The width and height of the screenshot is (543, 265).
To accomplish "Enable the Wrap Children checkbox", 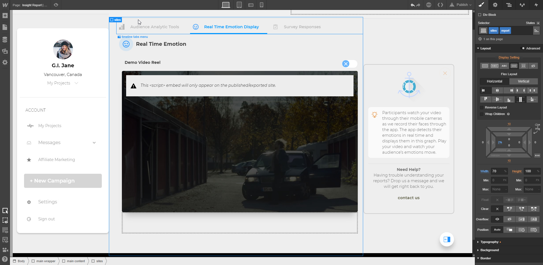I will click(482, 114).
